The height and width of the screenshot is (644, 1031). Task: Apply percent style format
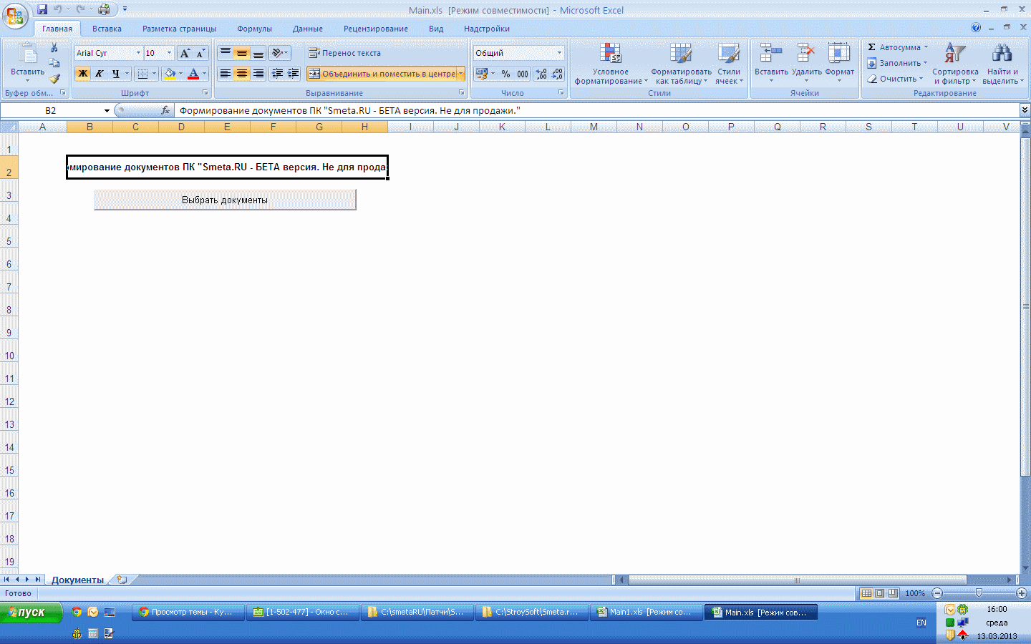tap(505, 74)
